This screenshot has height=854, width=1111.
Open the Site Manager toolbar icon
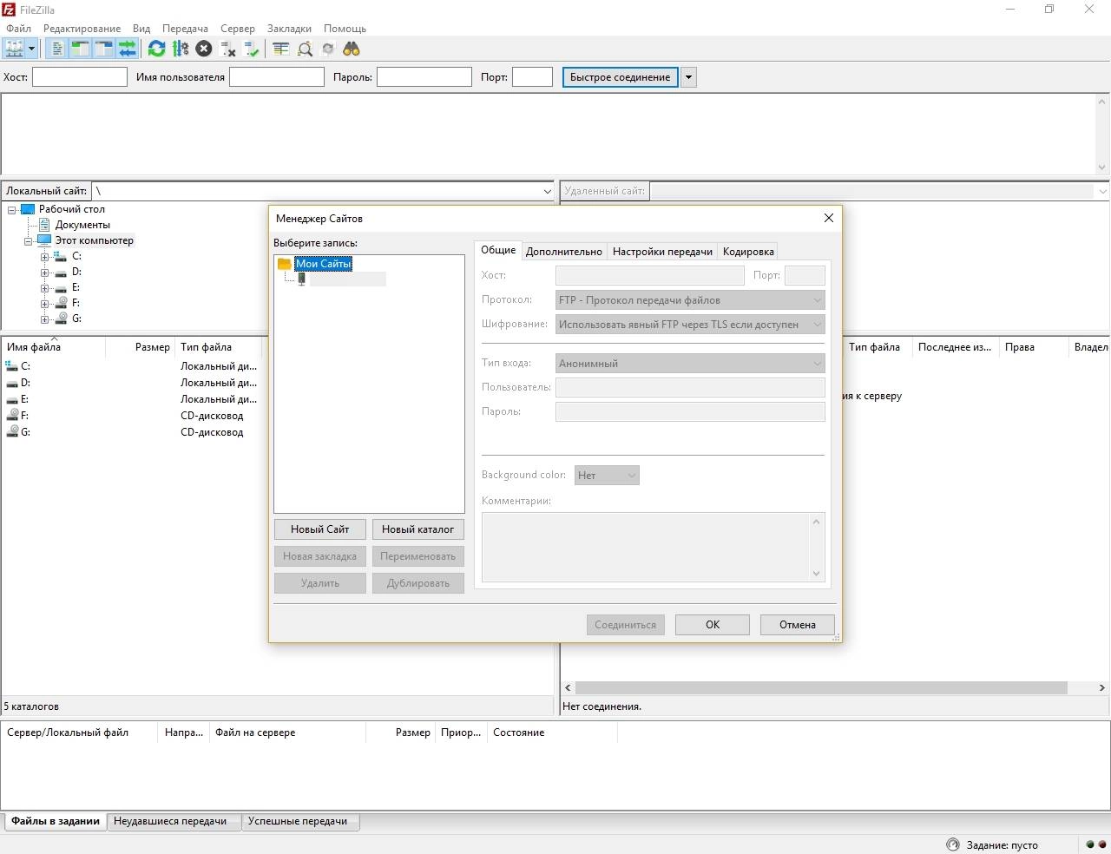14,49
